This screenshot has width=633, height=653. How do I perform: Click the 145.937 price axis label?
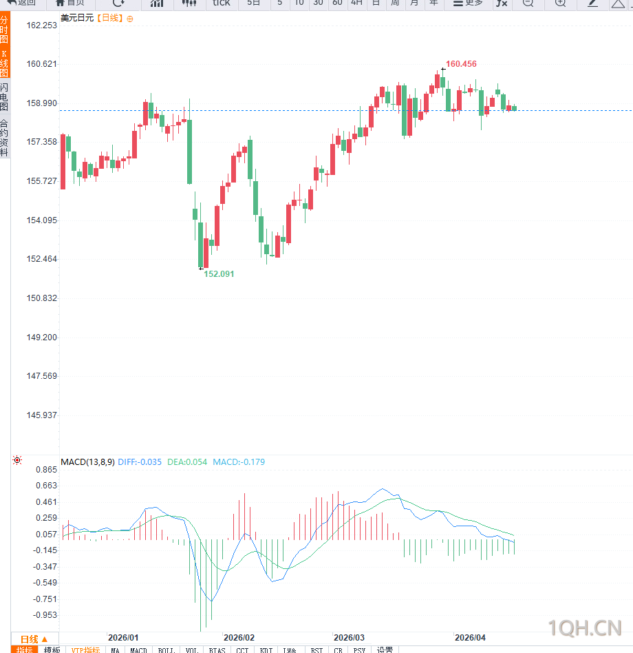coord(41,415)
